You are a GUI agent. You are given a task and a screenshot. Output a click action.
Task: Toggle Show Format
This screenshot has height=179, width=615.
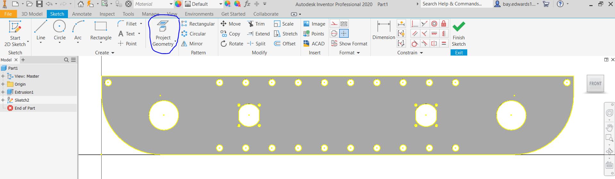(x=349, y=44)
